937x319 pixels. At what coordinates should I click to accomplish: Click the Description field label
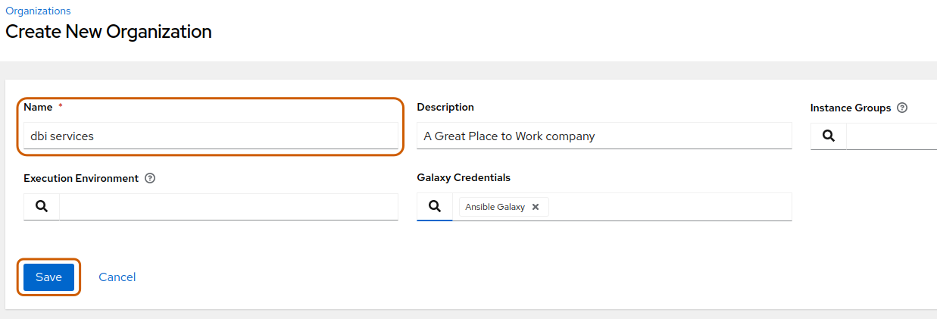tap(445, 108)
